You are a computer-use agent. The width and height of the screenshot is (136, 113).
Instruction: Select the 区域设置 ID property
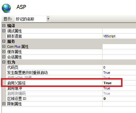click(17, 99)
